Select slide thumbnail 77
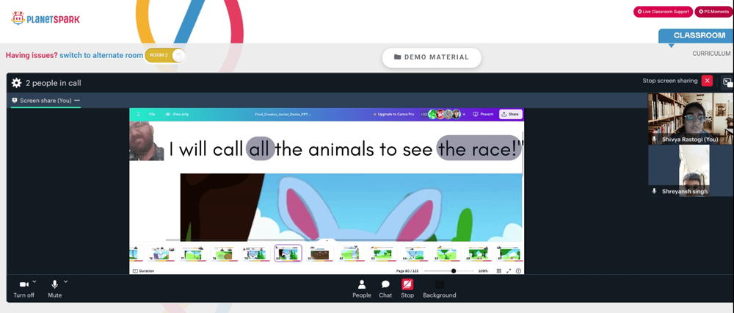The image size is (734, 313). coord(192,253)
